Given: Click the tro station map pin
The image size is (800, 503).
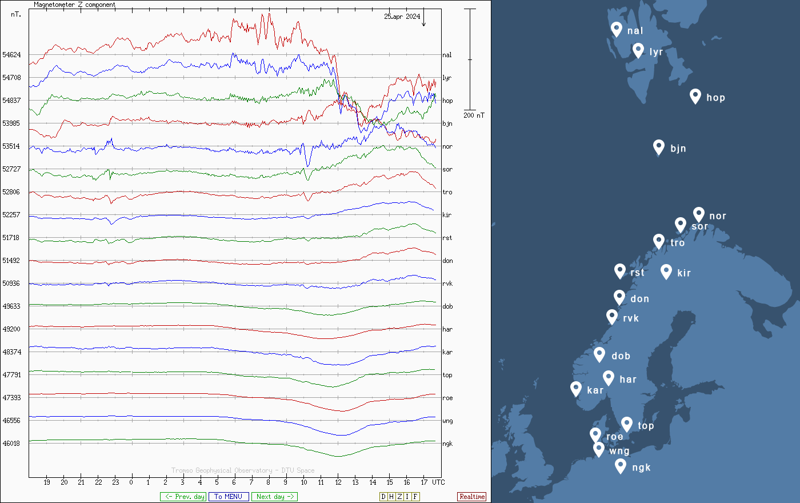Looking at the screenshot, I should [x=659, y=241].
